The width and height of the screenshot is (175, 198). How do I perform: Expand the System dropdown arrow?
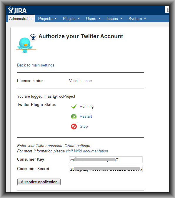coord(145,19)
